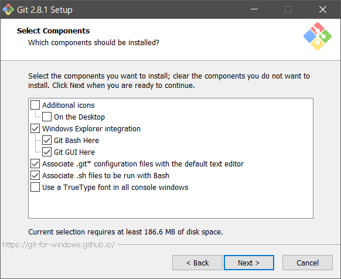Click the Git GUI Here label

point(74,152)
